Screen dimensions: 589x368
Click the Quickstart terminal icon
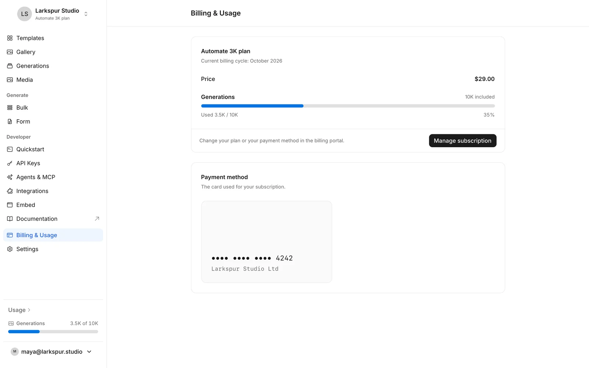[10, 149]
